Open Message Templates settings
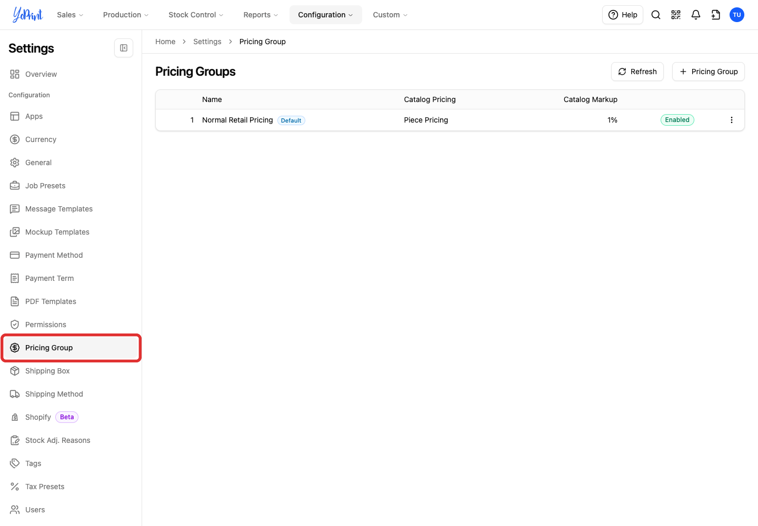Screen dimensions: 758x526 (x=71, y=209)
